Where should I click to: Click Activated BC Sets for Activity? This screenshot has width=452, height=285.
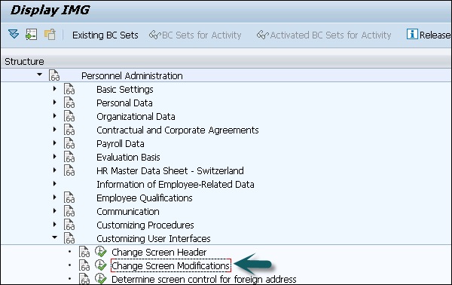324,35
